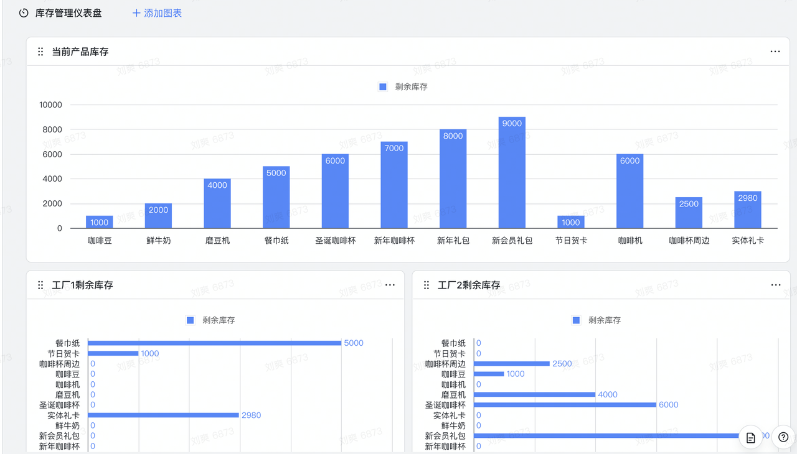Click the 新会员礼包 bar showing 9000
The height and width of the screenshot is (454, 797).
click(512, 174)
